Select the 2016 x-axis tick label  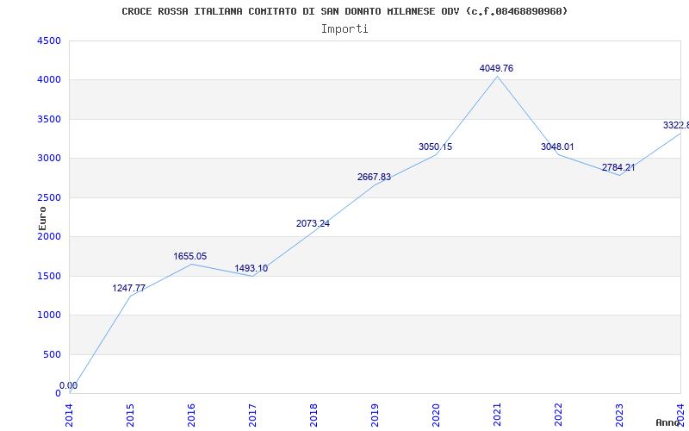pos(191,415)
